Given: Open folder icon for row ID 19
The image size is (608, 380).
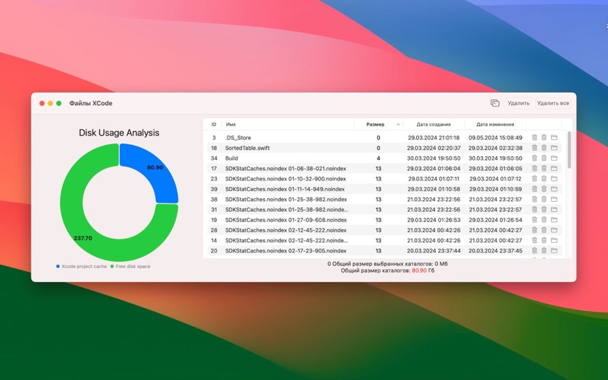Looking at the screenshot, I should [554, 220].
